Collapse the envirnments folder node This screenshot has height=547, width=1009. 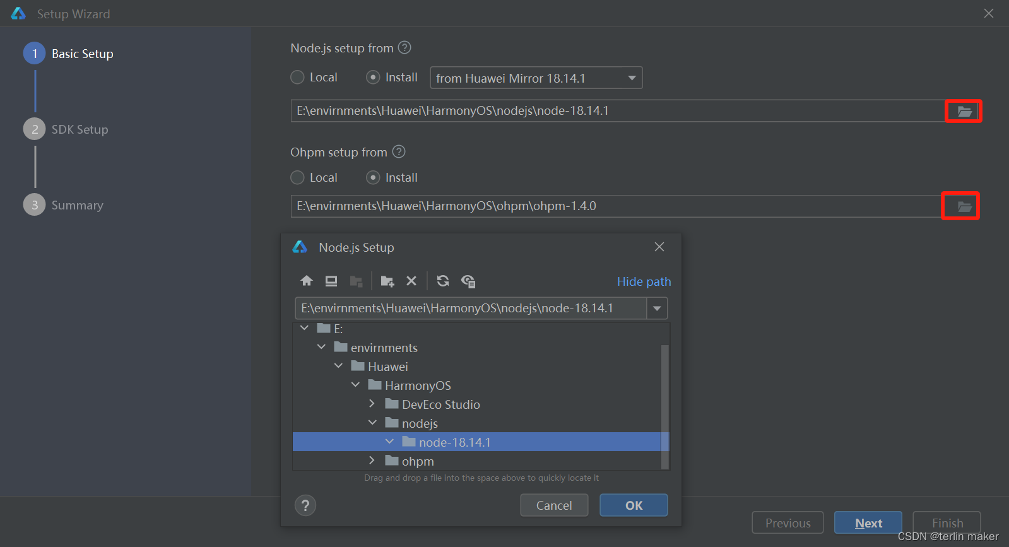(x=322, y=347)
